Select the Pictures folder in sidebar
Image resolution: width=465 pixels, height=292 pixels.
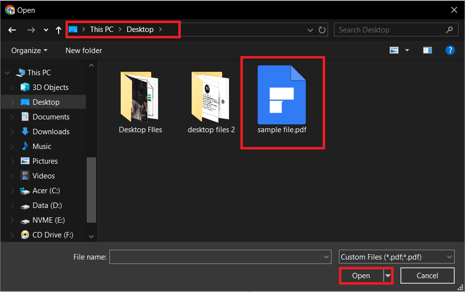point(44,161)
